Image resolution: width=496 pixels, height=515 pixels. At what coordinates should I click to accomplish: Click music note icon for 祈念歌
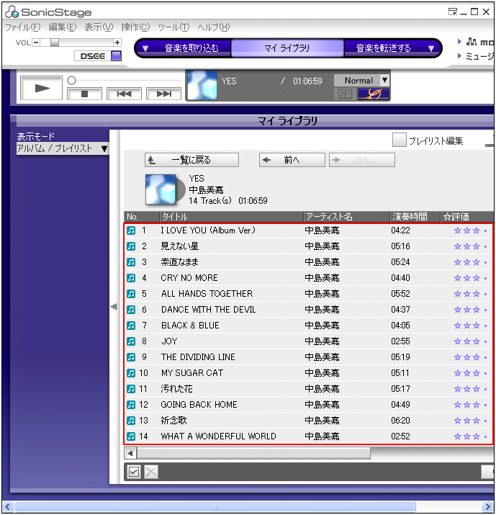(x=131, y=421)
